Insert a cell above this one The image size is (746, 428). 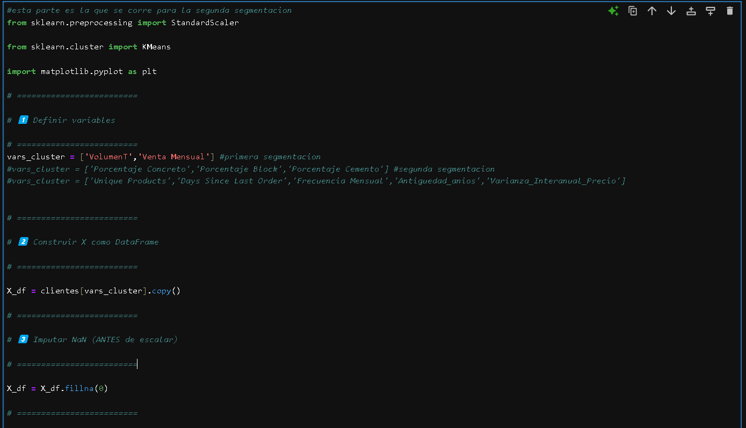coord(691,11)
